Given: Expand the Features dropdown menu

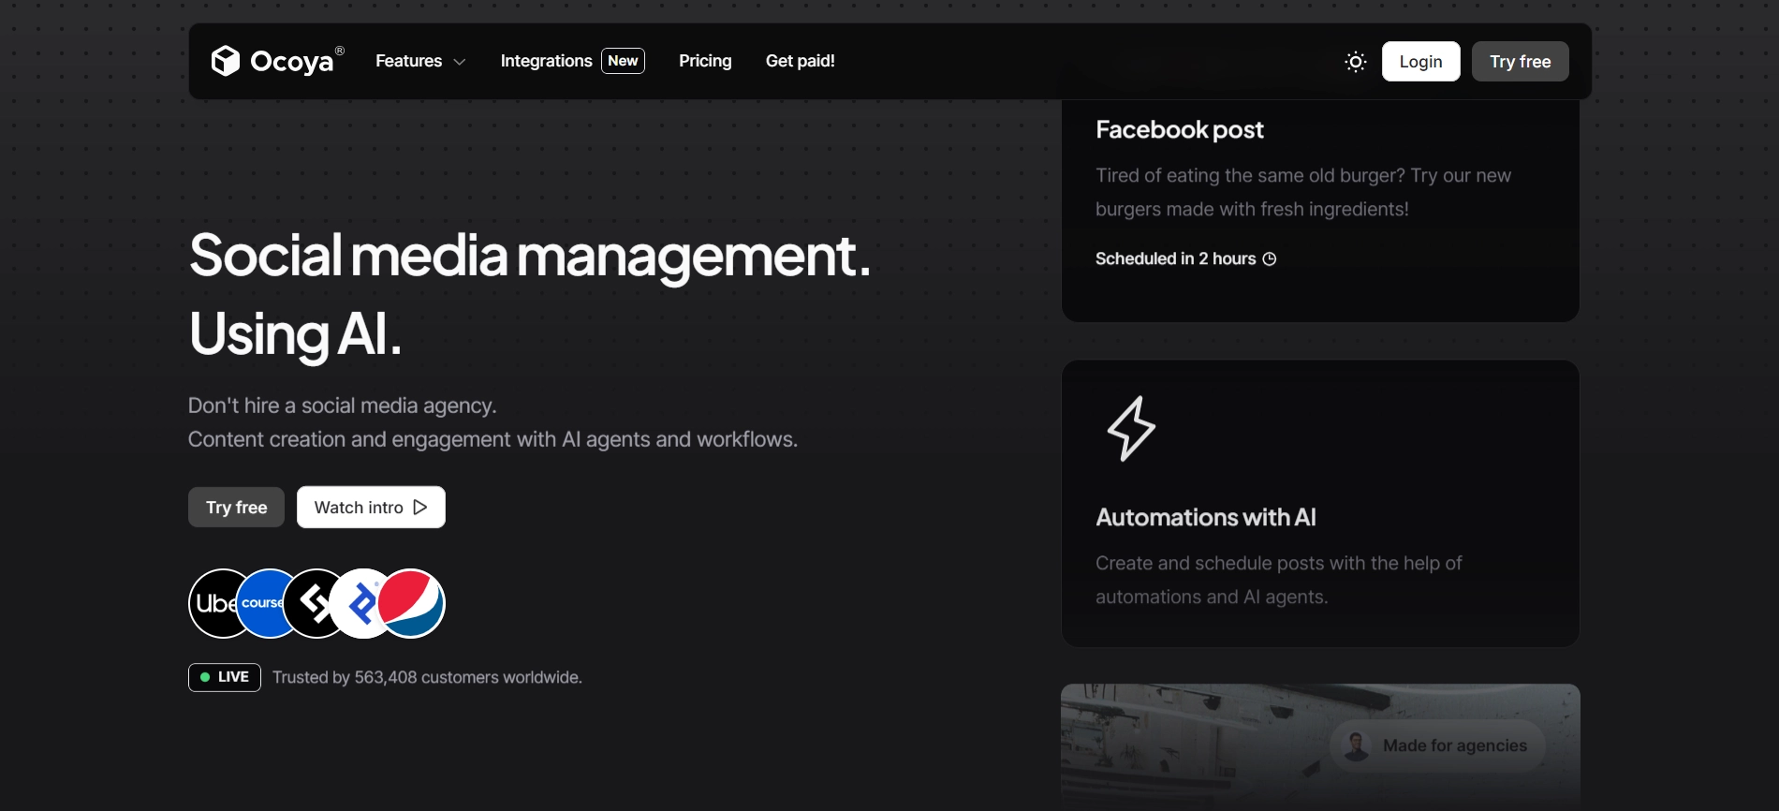Looking at the screenshot, I should 409,61.
